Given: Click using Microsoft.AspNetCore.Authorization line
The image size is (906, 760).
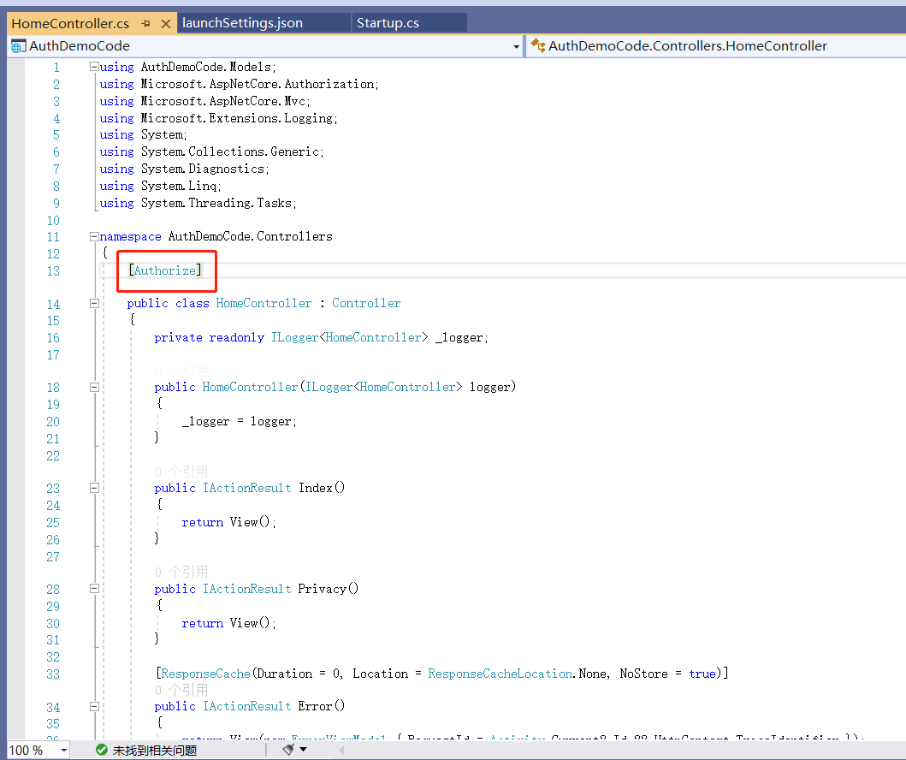Looking at the screenshot, I should click(240, 85).
